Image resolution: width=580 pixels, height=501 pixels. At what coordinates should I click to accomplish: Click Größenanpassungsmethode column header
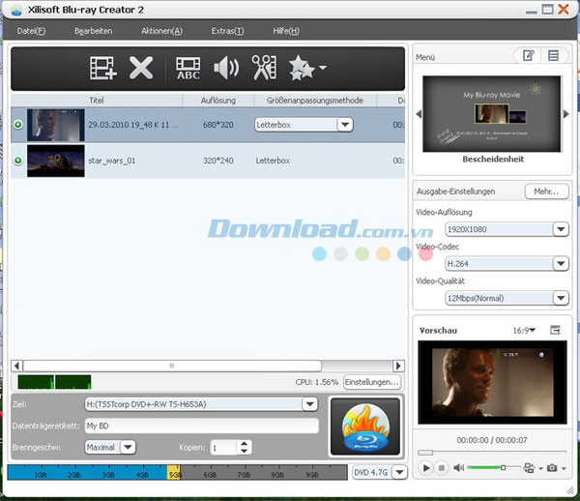315,101
